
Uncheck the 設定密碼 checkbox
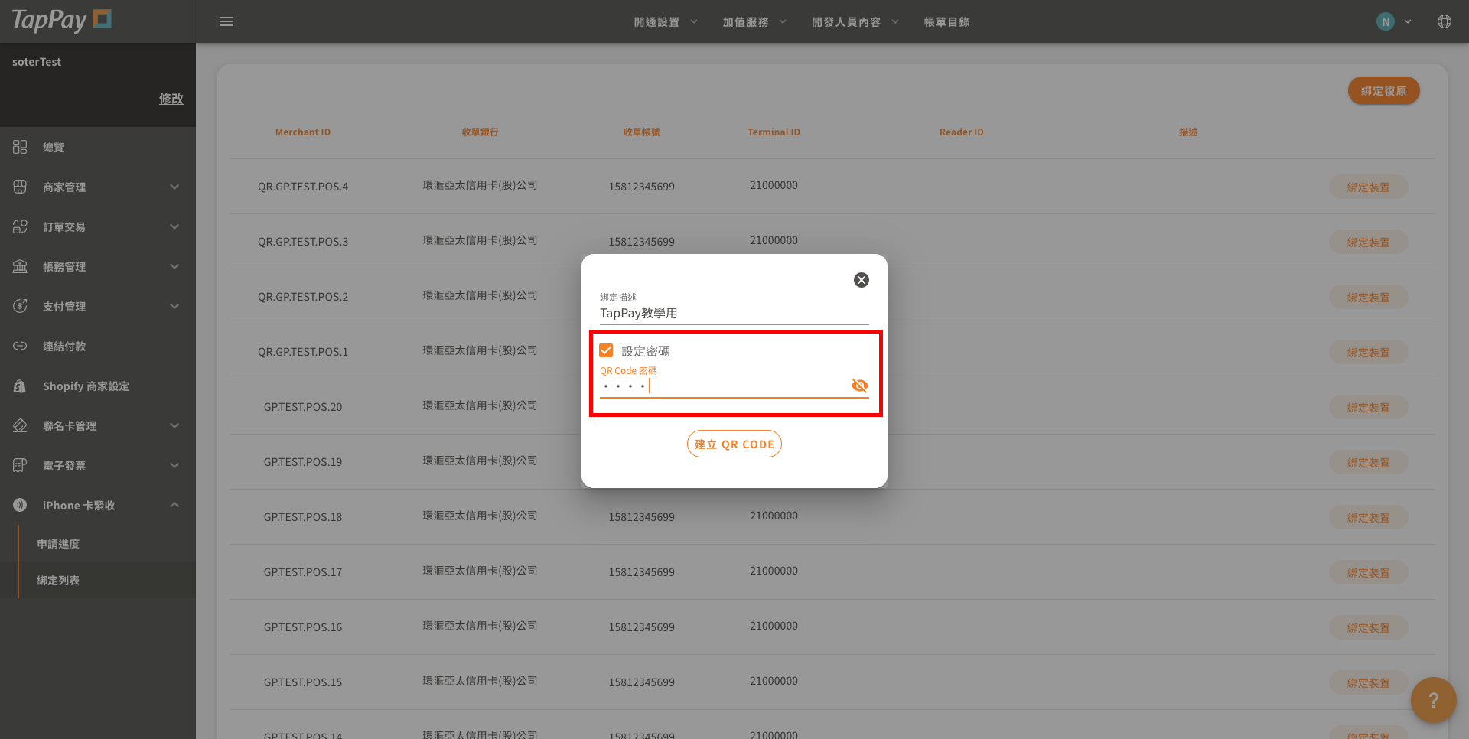[606, 350]
